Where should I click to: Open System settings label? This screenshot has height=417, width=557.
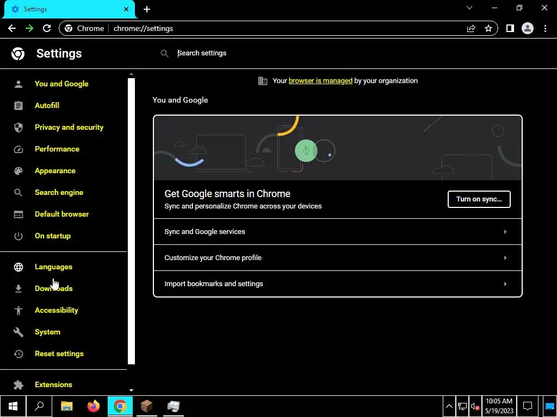point(48,332)
